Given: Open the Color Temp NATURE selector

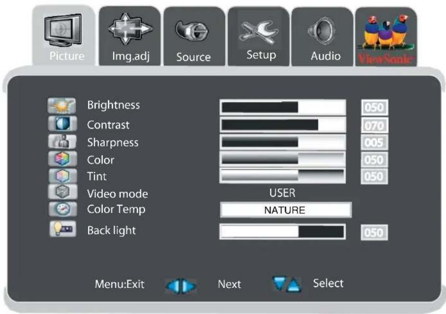Looking at the screenshot, I should (x=286, y=210).
